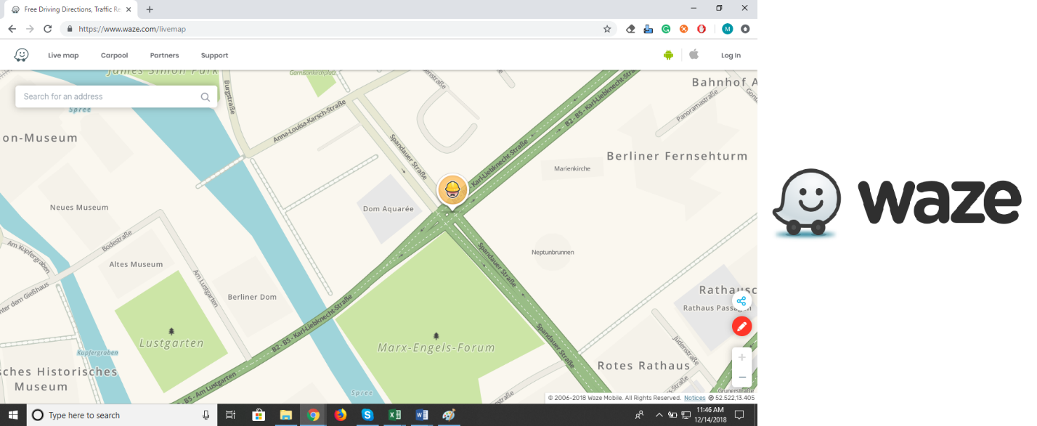Click the red pencil report icon
The image size is (1037, 426).
pos(741,326)
